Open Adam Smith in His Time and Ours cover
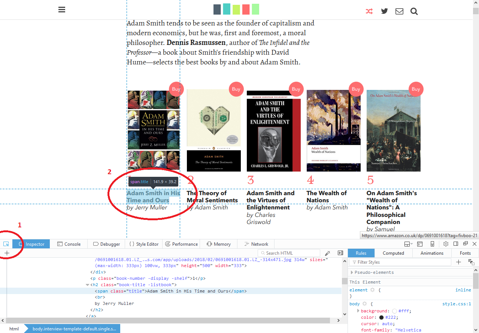This screenshot has height=333, width=479. pos(154,131)
